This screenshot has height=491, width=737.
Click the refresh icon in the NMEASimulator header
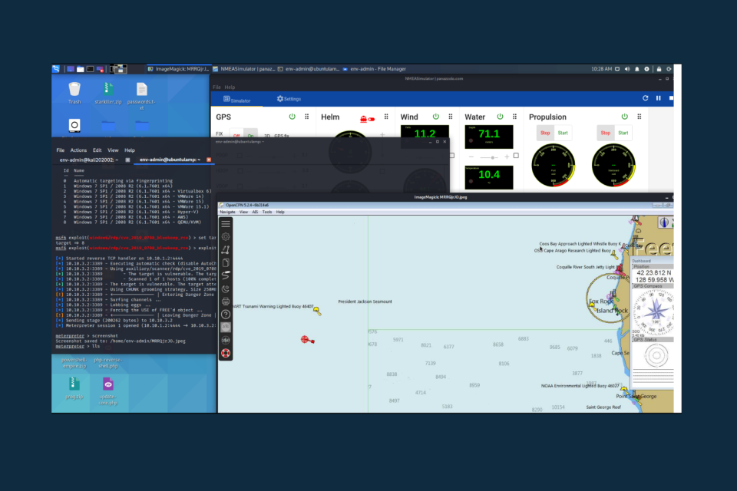click(646, 98)
